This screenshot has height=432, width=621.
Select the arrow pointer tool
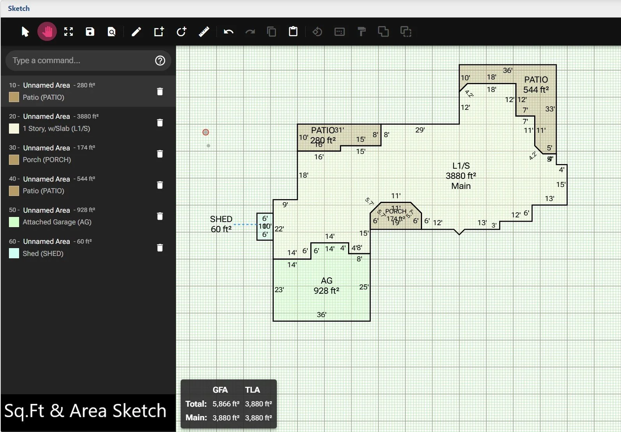pos(25,32)
